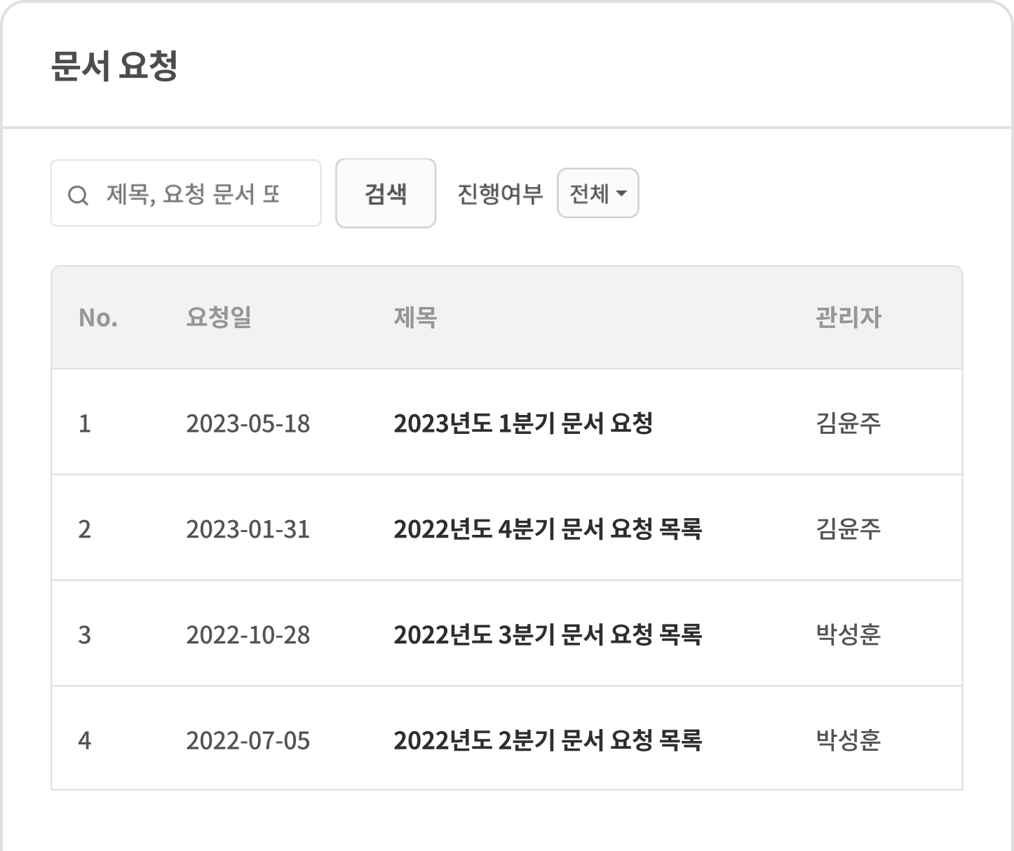
Task: Click the 요청일 column header
Action: (219, 318)
